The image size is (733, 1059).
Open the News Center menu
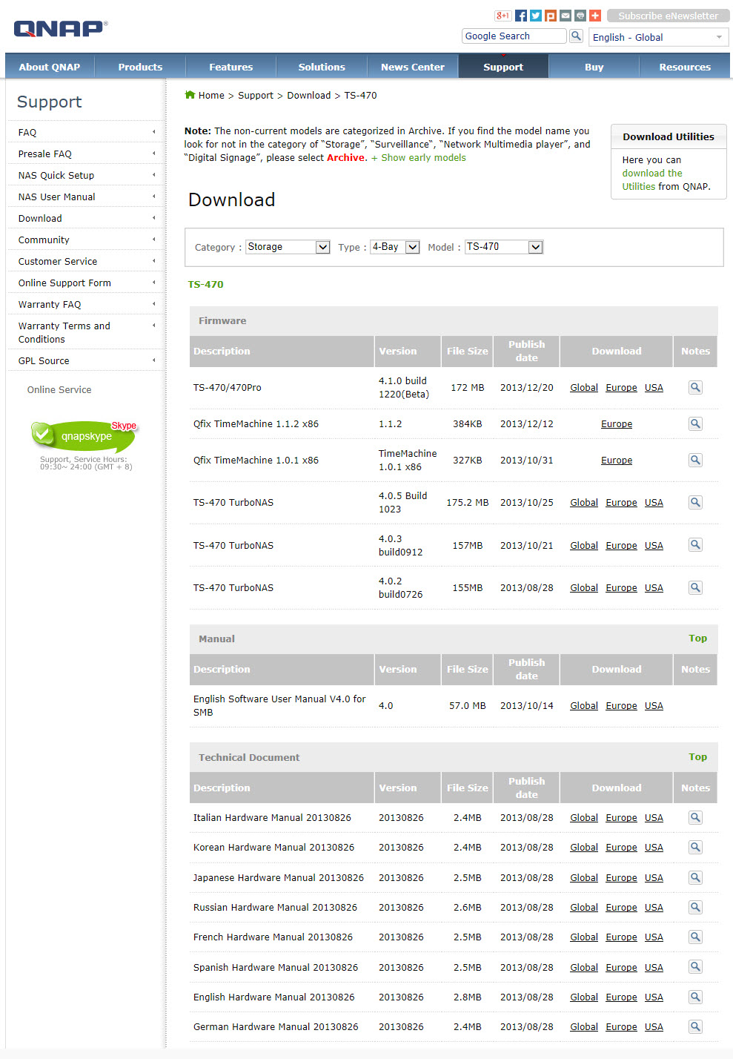[x=413, y=67]
